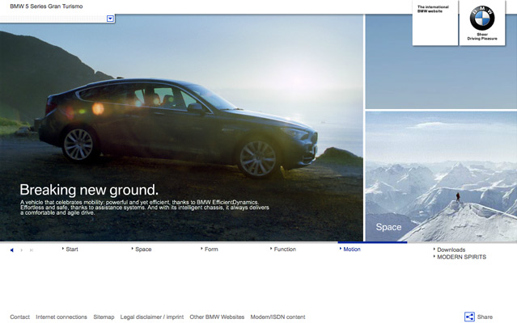Switch to the Space tab
This screenshot has height=323, width=517.
point(142,250)
